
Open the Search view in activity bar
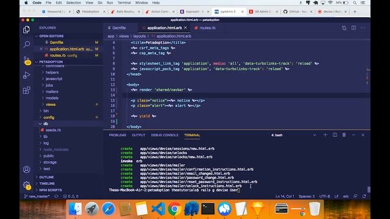coord(26,44)
